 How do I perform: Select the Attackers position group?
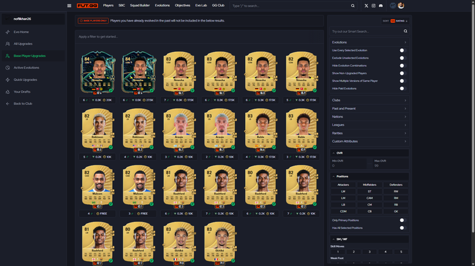[343, 184]
